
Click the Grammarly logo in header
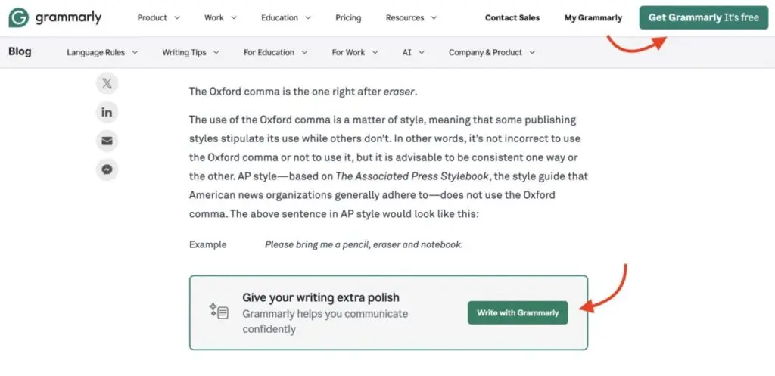tap(55, 17)
